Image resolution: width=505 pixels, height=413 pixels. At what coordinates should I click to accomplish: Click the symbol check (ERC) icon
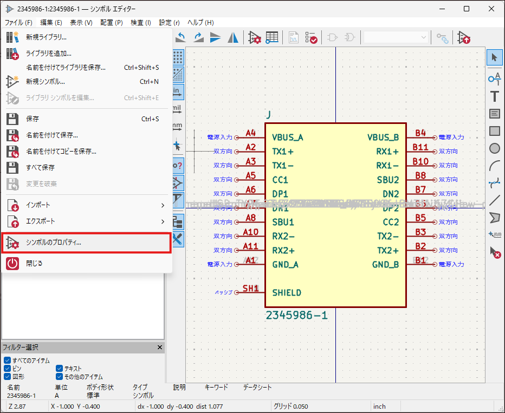click(x=311, y=37)
